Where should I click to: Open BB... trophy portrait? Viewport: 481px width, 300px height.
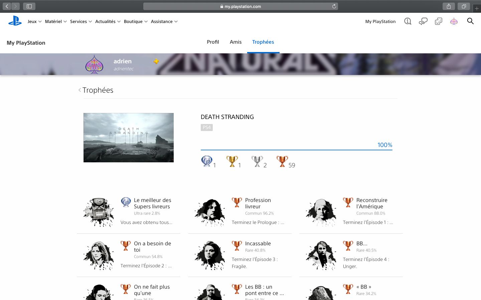tap(321, 255)
